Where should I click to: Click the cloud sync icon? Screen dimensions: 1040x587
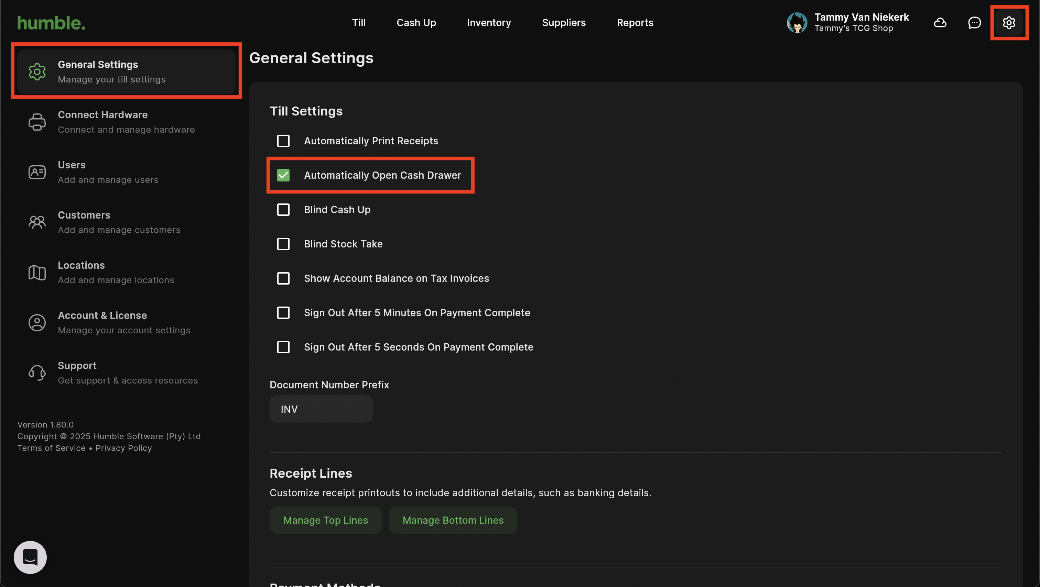click(940, 23)
